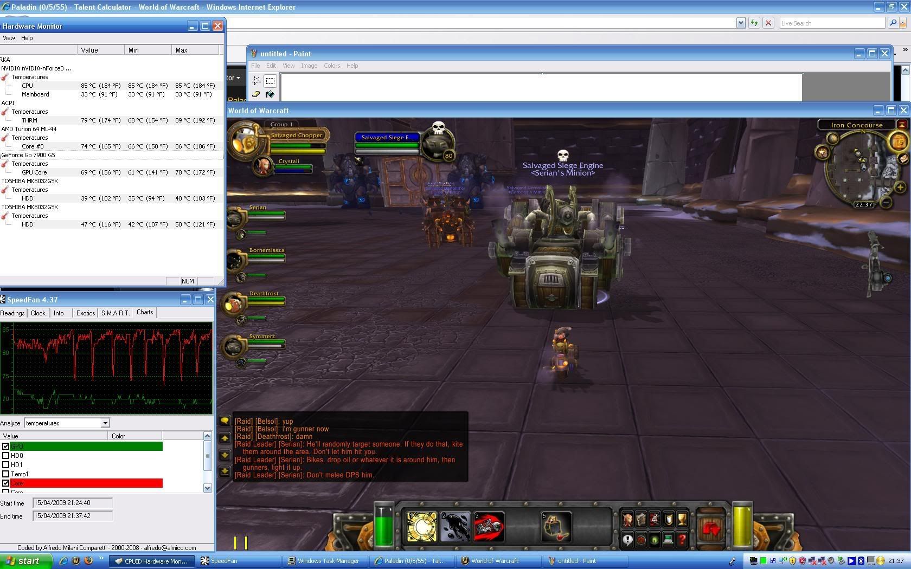
Task: Check the HD0 checkbox in SpeedFan
Action: click(5, 455)
